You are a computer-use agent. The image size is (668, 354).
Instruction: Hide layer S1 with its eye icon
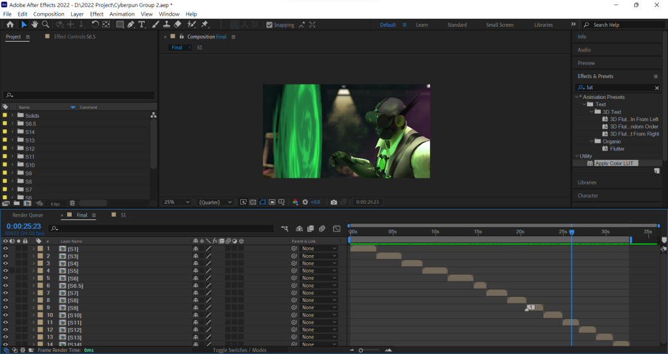[5, 249]
